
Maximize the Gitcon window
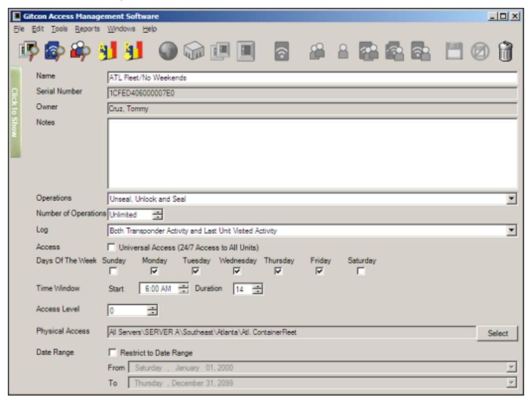(503, 16)
